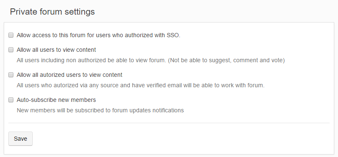
Task: Toggle the Auto-subscribe new members checkbox
Action: click(11, 100)
